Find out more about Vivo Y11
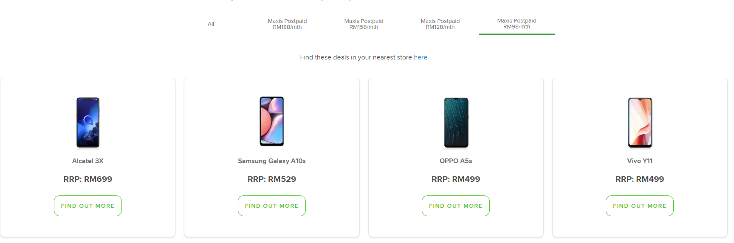Image resolution: width=734 pixels, height=243 pixels. coord(640,206)
